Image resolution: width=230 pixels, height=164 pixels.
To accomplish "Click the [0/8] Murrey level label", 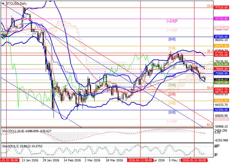I will click(x=172, y=113).
